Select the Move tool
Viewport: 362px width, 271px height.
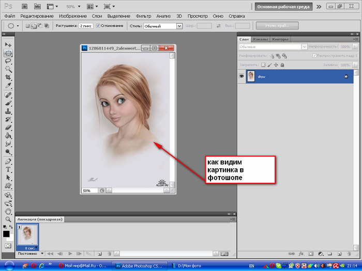[8, 45]
